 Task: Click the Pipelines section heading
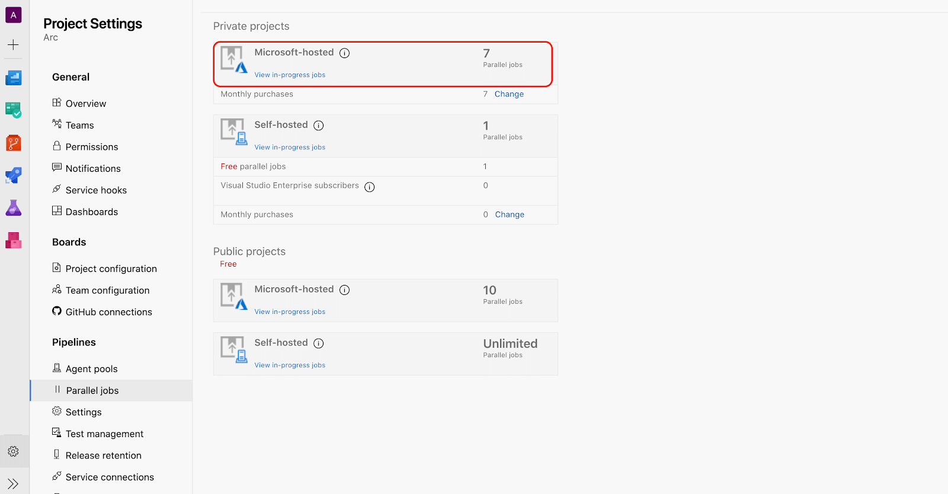coord(73,342)
